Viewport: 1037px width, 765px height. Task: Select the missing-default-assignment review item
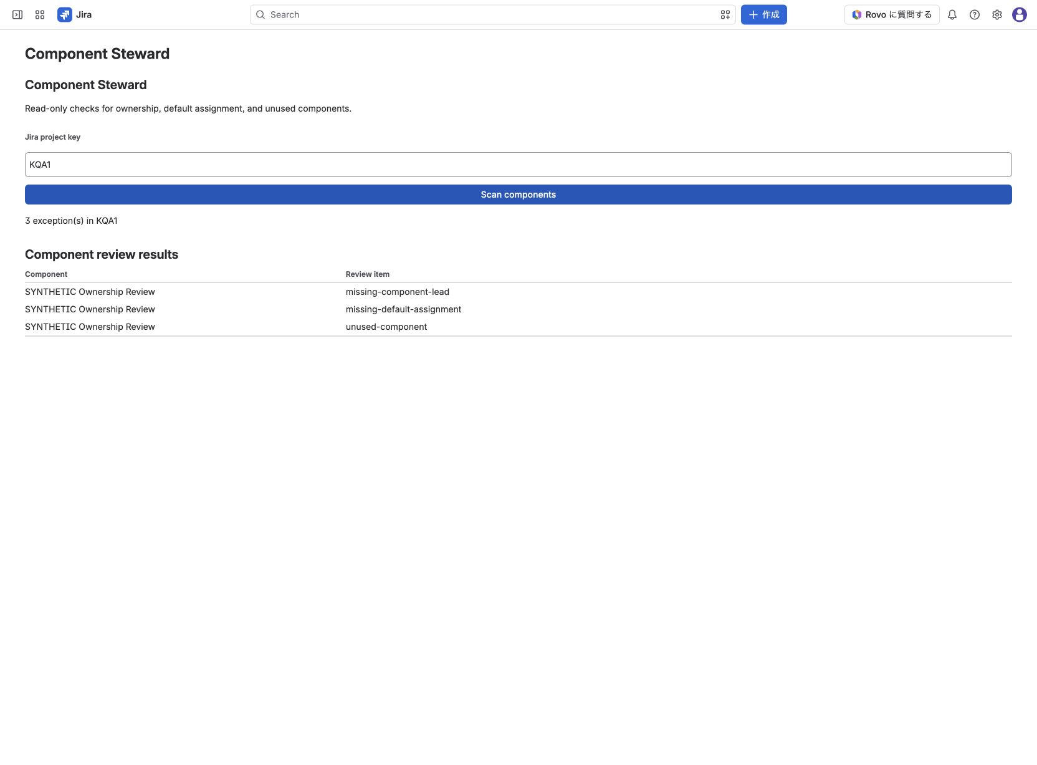point(404,309)
